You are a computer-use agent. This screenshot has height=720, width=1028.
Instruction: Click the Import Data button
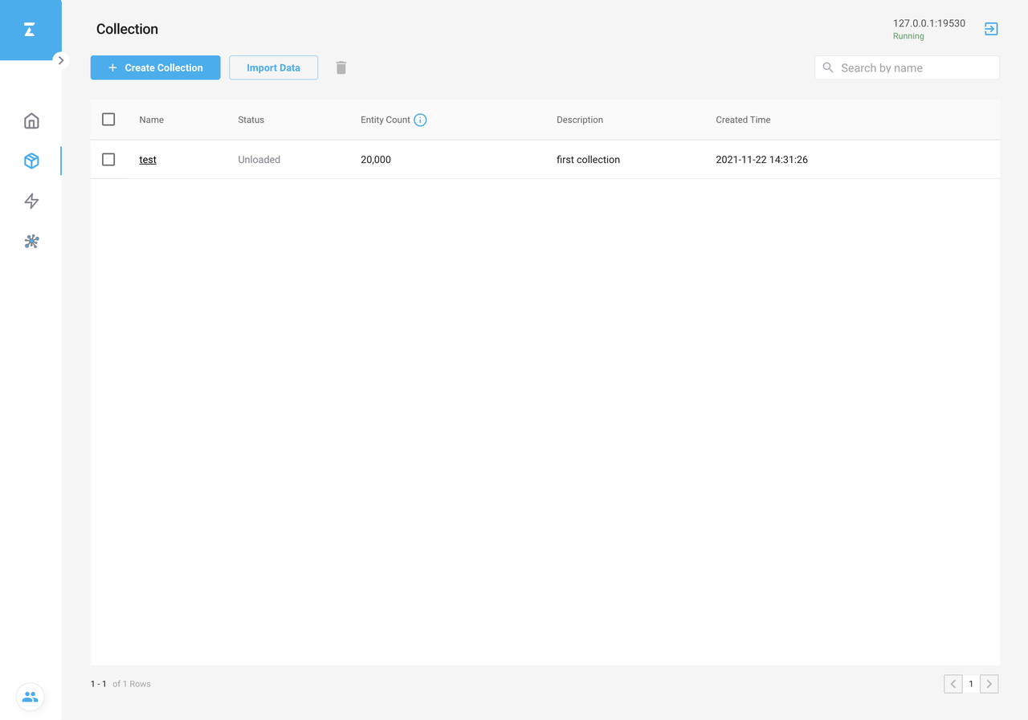273,67
